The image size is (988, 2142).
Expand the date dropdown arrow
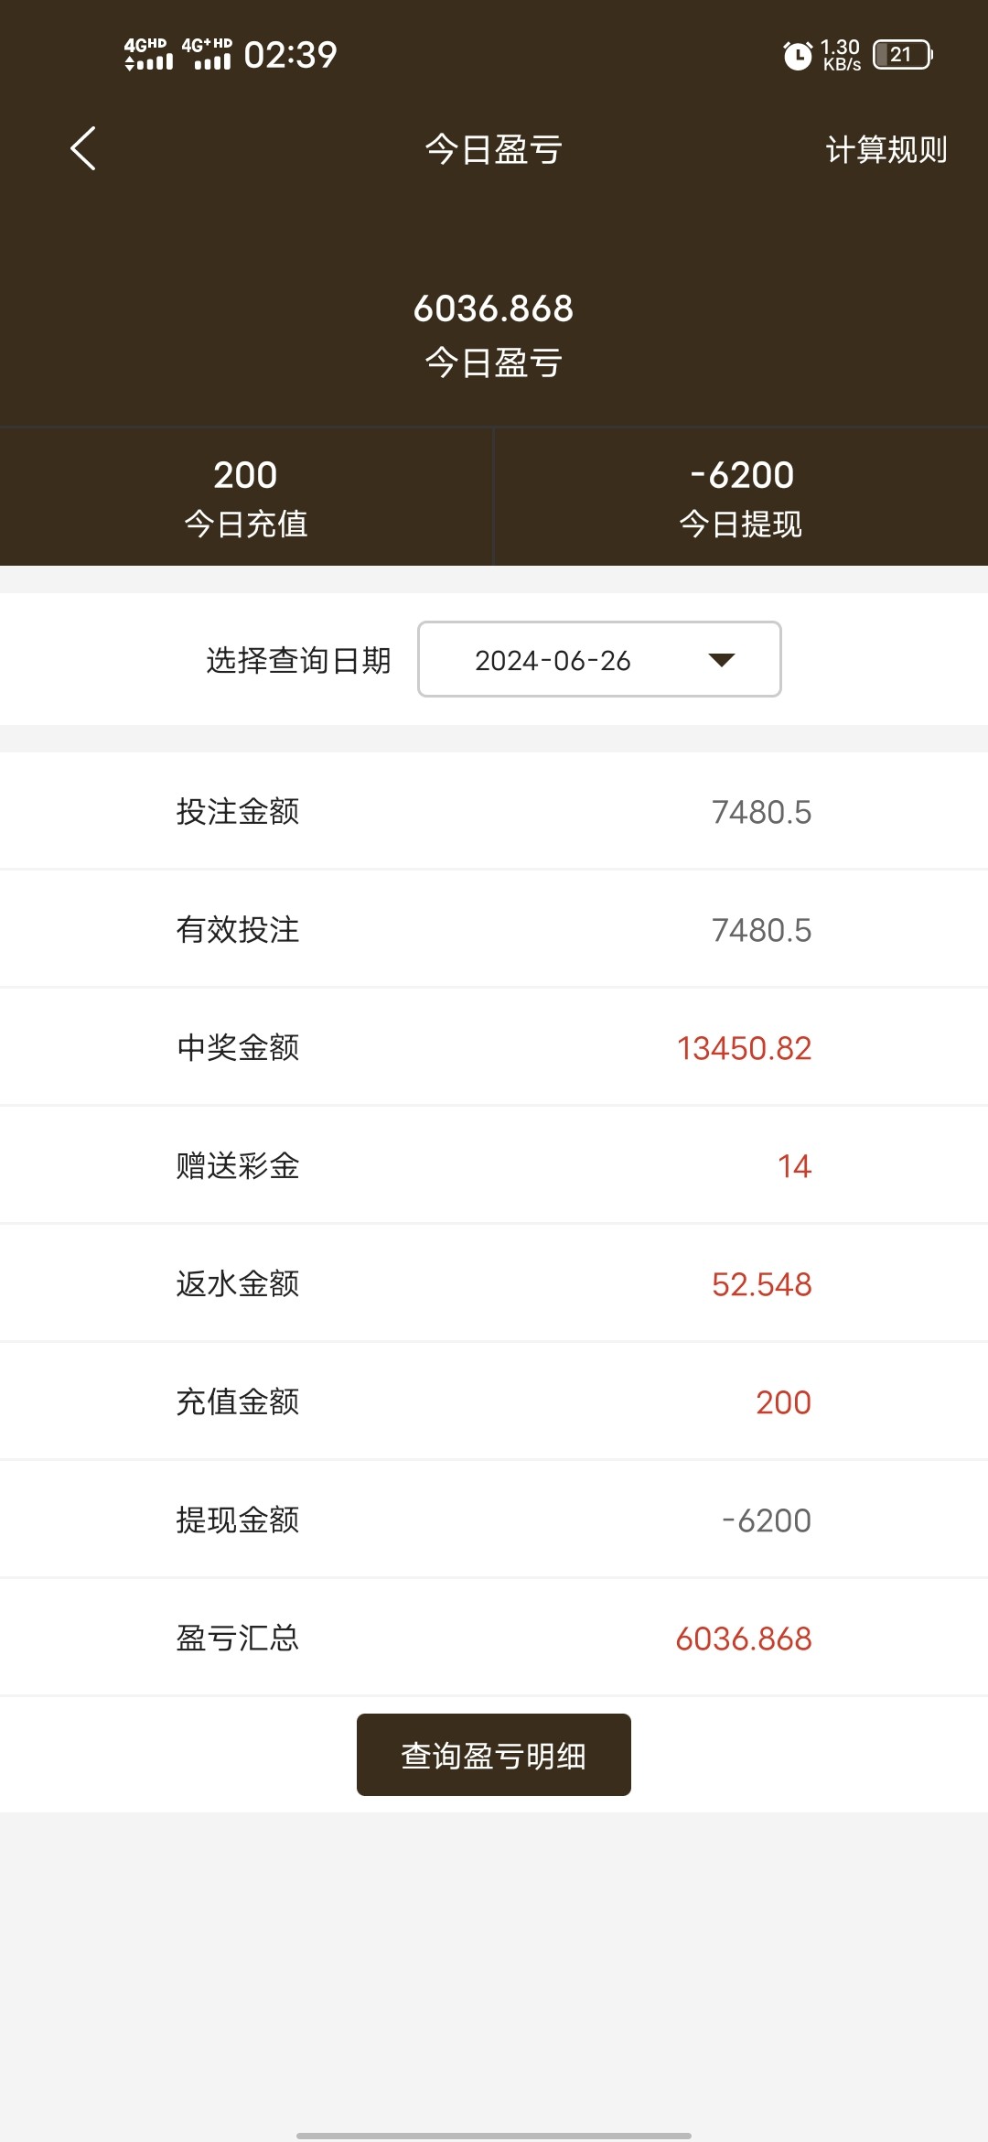click(722, 660)
